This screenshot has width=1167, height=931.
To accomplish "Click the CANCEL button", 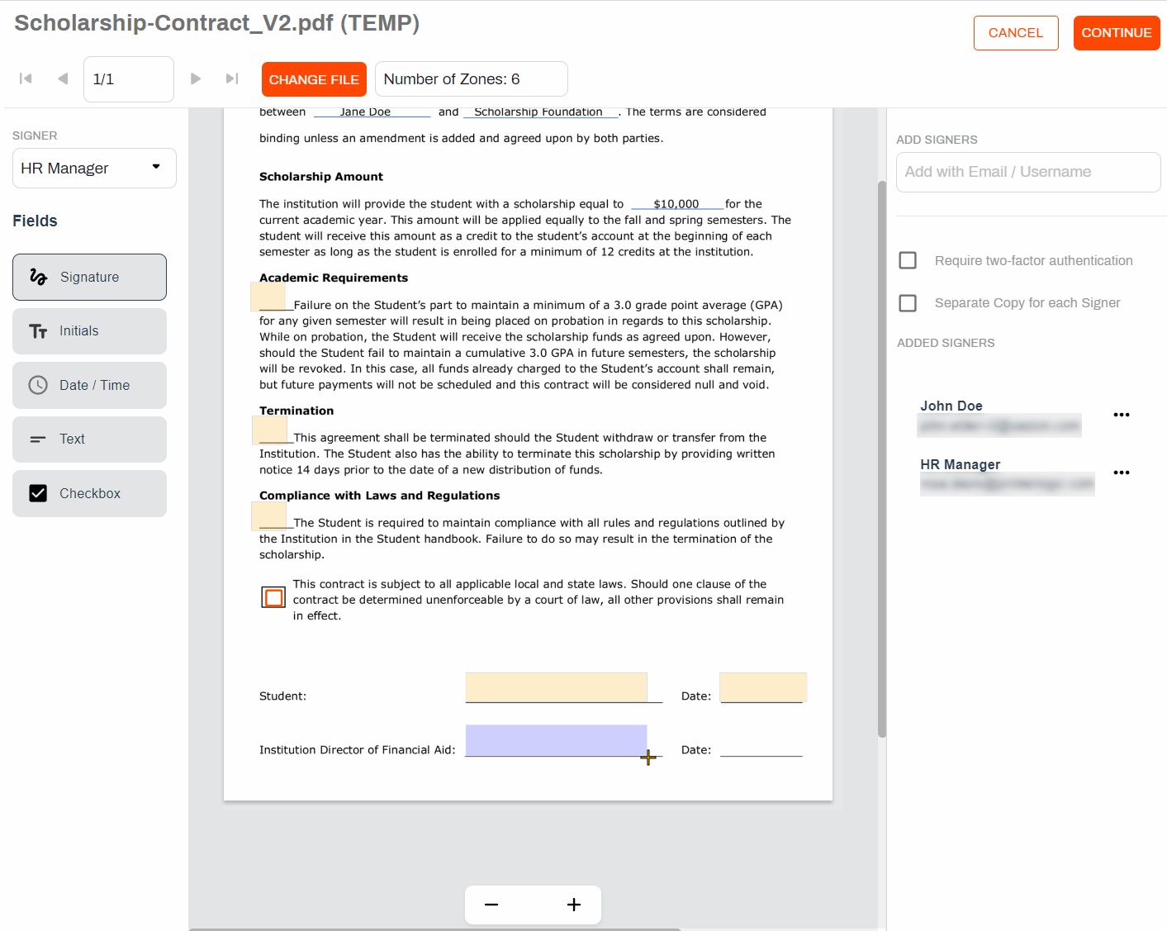I will coord(1016,33).
